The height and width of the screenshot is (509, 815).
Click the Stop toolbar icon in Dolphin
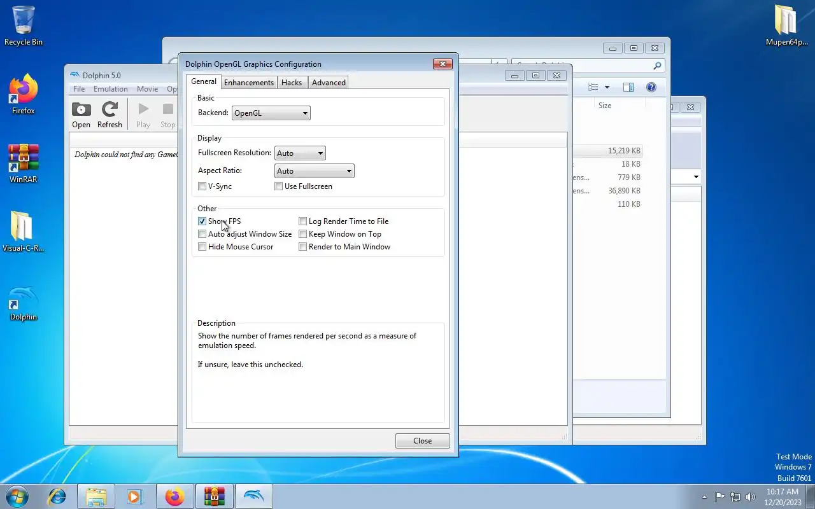click(x=167, y=115)
